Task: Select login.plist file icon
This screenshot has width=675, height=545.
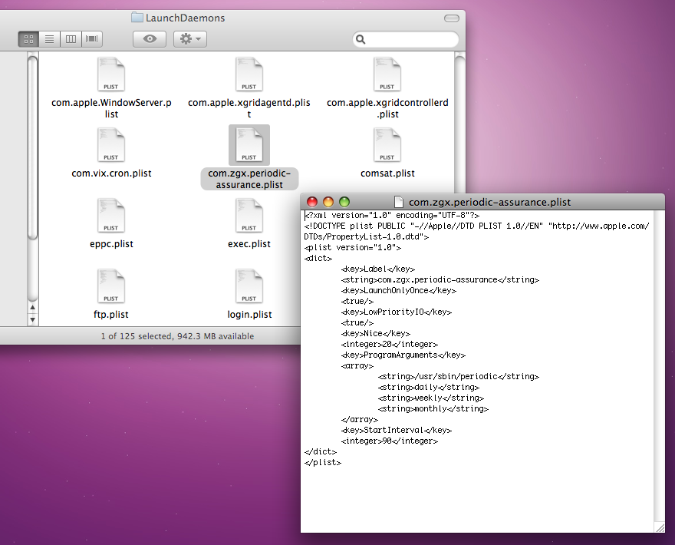Action: pyautogui.click(x=249, y=286)
